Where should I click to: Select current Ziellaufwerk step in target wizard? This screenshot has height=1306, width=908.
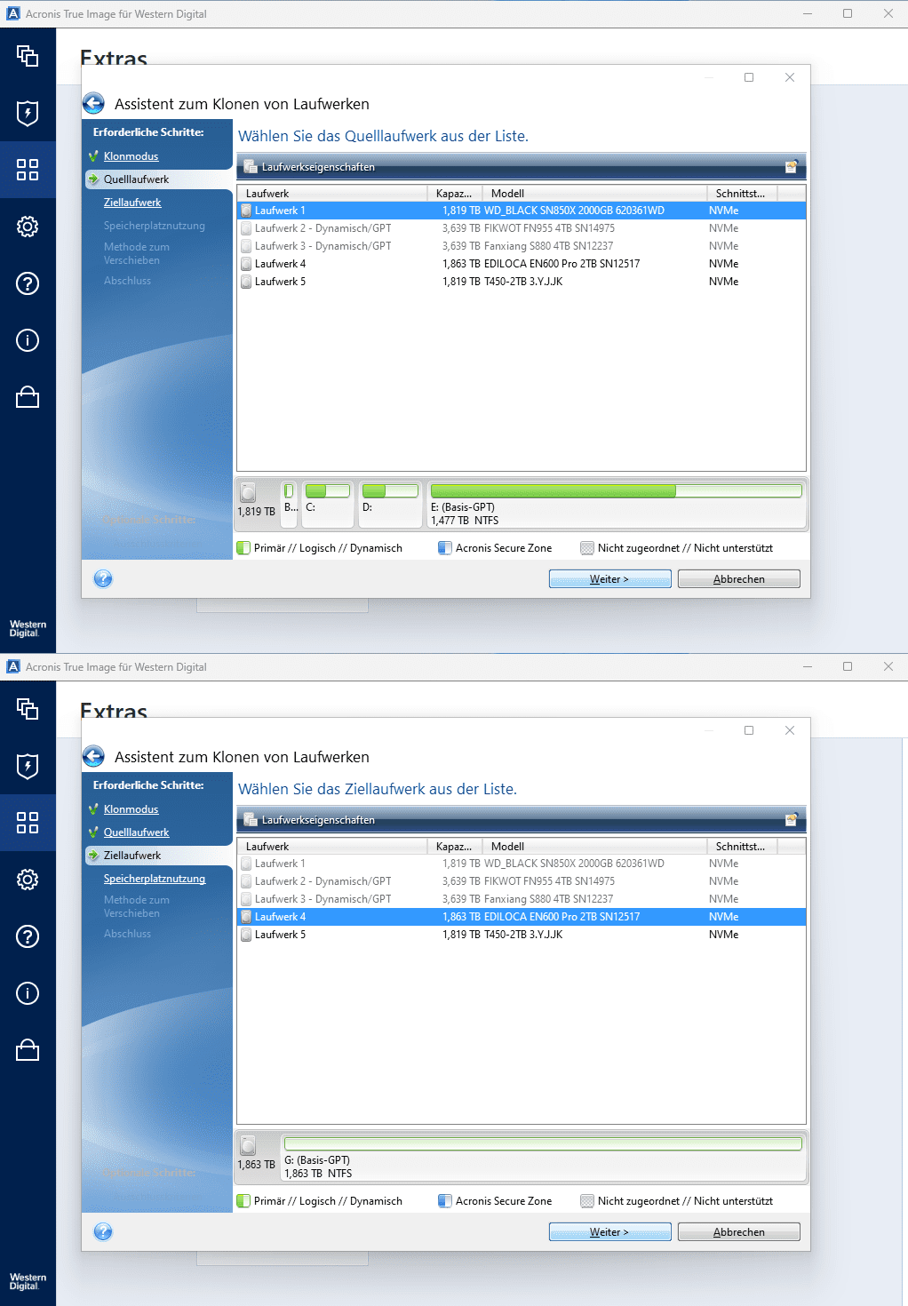pyautogui.click(x=132, y=856)
